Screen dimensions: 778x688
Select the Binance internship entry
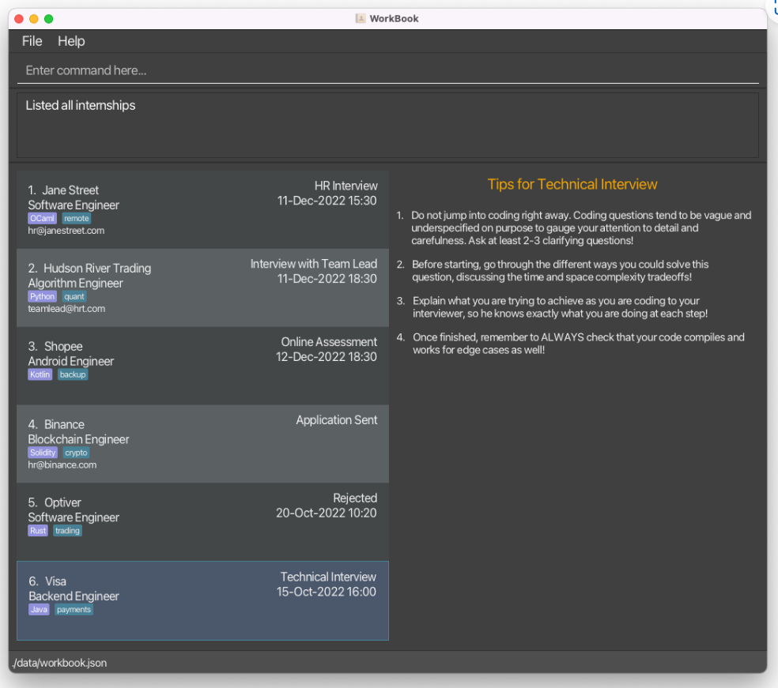(x=202, y=444)
